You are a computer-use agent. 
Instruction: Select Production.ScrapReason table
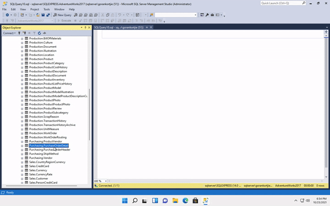(44, 116)
